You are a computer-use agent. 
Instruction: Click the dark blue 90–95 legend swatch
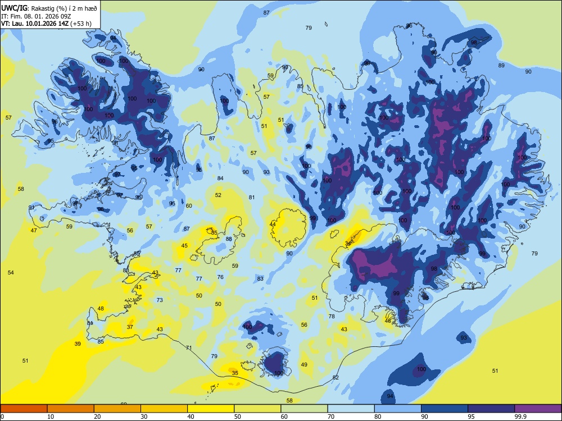(445, 409)
